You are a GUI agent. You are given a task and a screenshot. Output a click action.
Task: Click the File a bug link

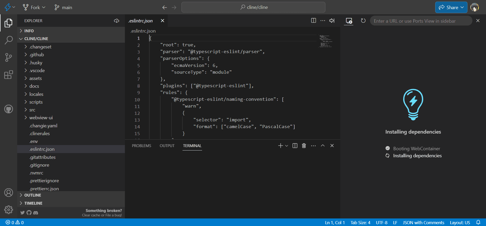coord(114,215)
